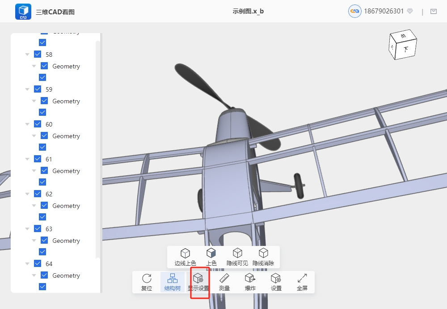
Task: Click the account name 18679026301
Action: 384,11
